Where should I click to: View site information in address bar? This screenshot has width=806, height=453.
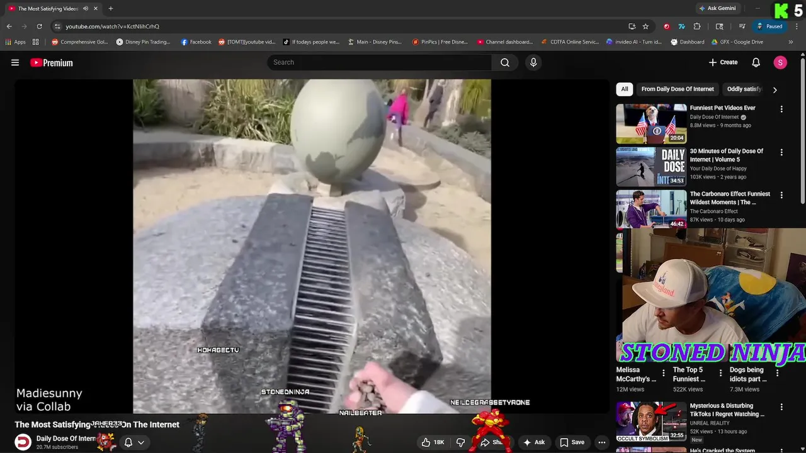pos(57,26)
